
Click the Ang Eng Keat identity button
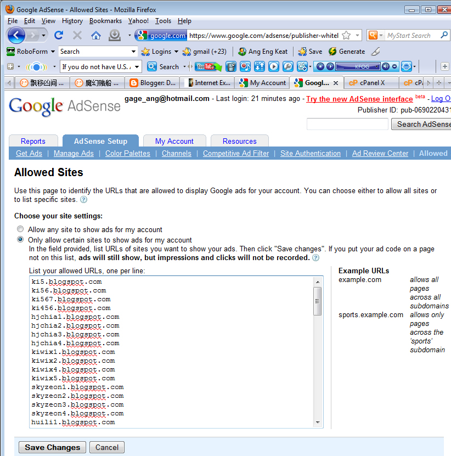click(x=263, y=52)
